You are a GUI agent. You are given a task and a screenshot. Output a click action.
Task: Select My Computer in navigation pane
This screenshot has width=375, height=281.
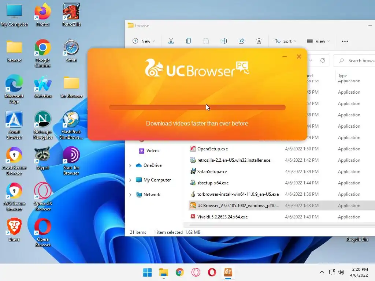(153, 180)
